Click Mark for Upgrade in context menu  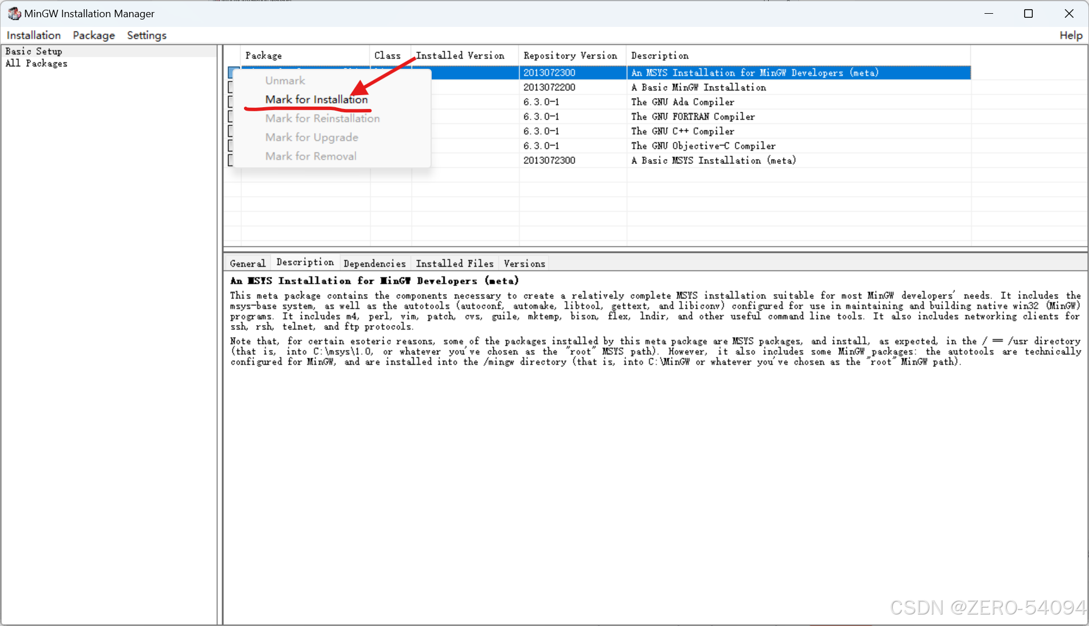pyautogui.click(x=311, y=137)
